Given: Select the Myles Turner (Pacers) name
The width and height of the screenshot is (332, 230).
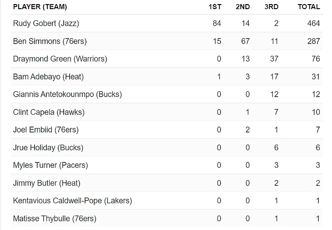Looking at the screenshot, I should tap(50, 165).
